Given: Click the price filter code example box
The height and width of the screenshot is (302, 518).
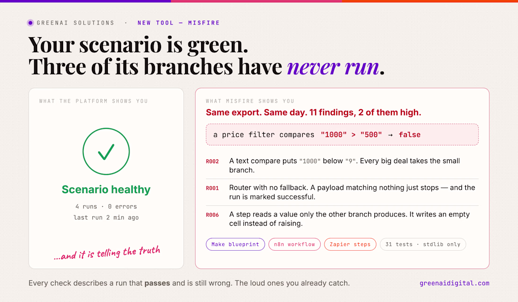Looking at the screenshot, I should [342, 135].
